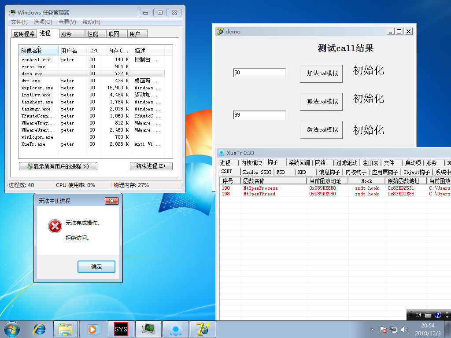
Task: Focus the input field containing 99
Action: click(259, 115)
